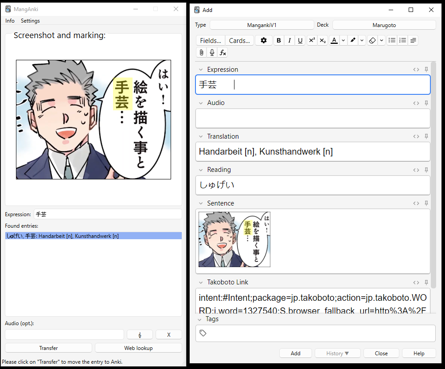Toggle bold formatting in the editor toolbar
Screen dimensions: 445x369
279,40
